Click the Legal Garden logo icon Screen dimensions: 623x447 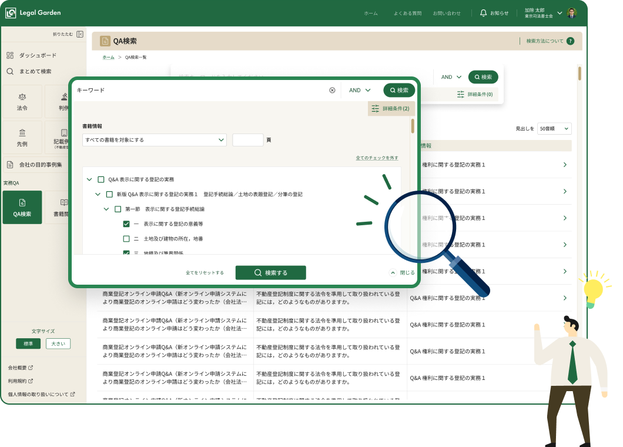point(11,13)
